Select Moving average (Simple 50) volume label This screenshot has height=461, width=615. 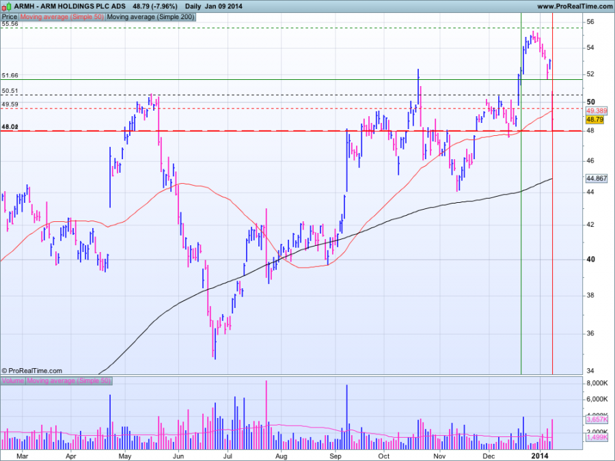click(68, 380)
